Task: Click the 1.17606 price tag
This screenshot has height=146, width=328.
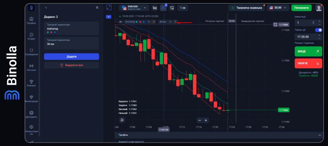Action: tap(284, 25)
